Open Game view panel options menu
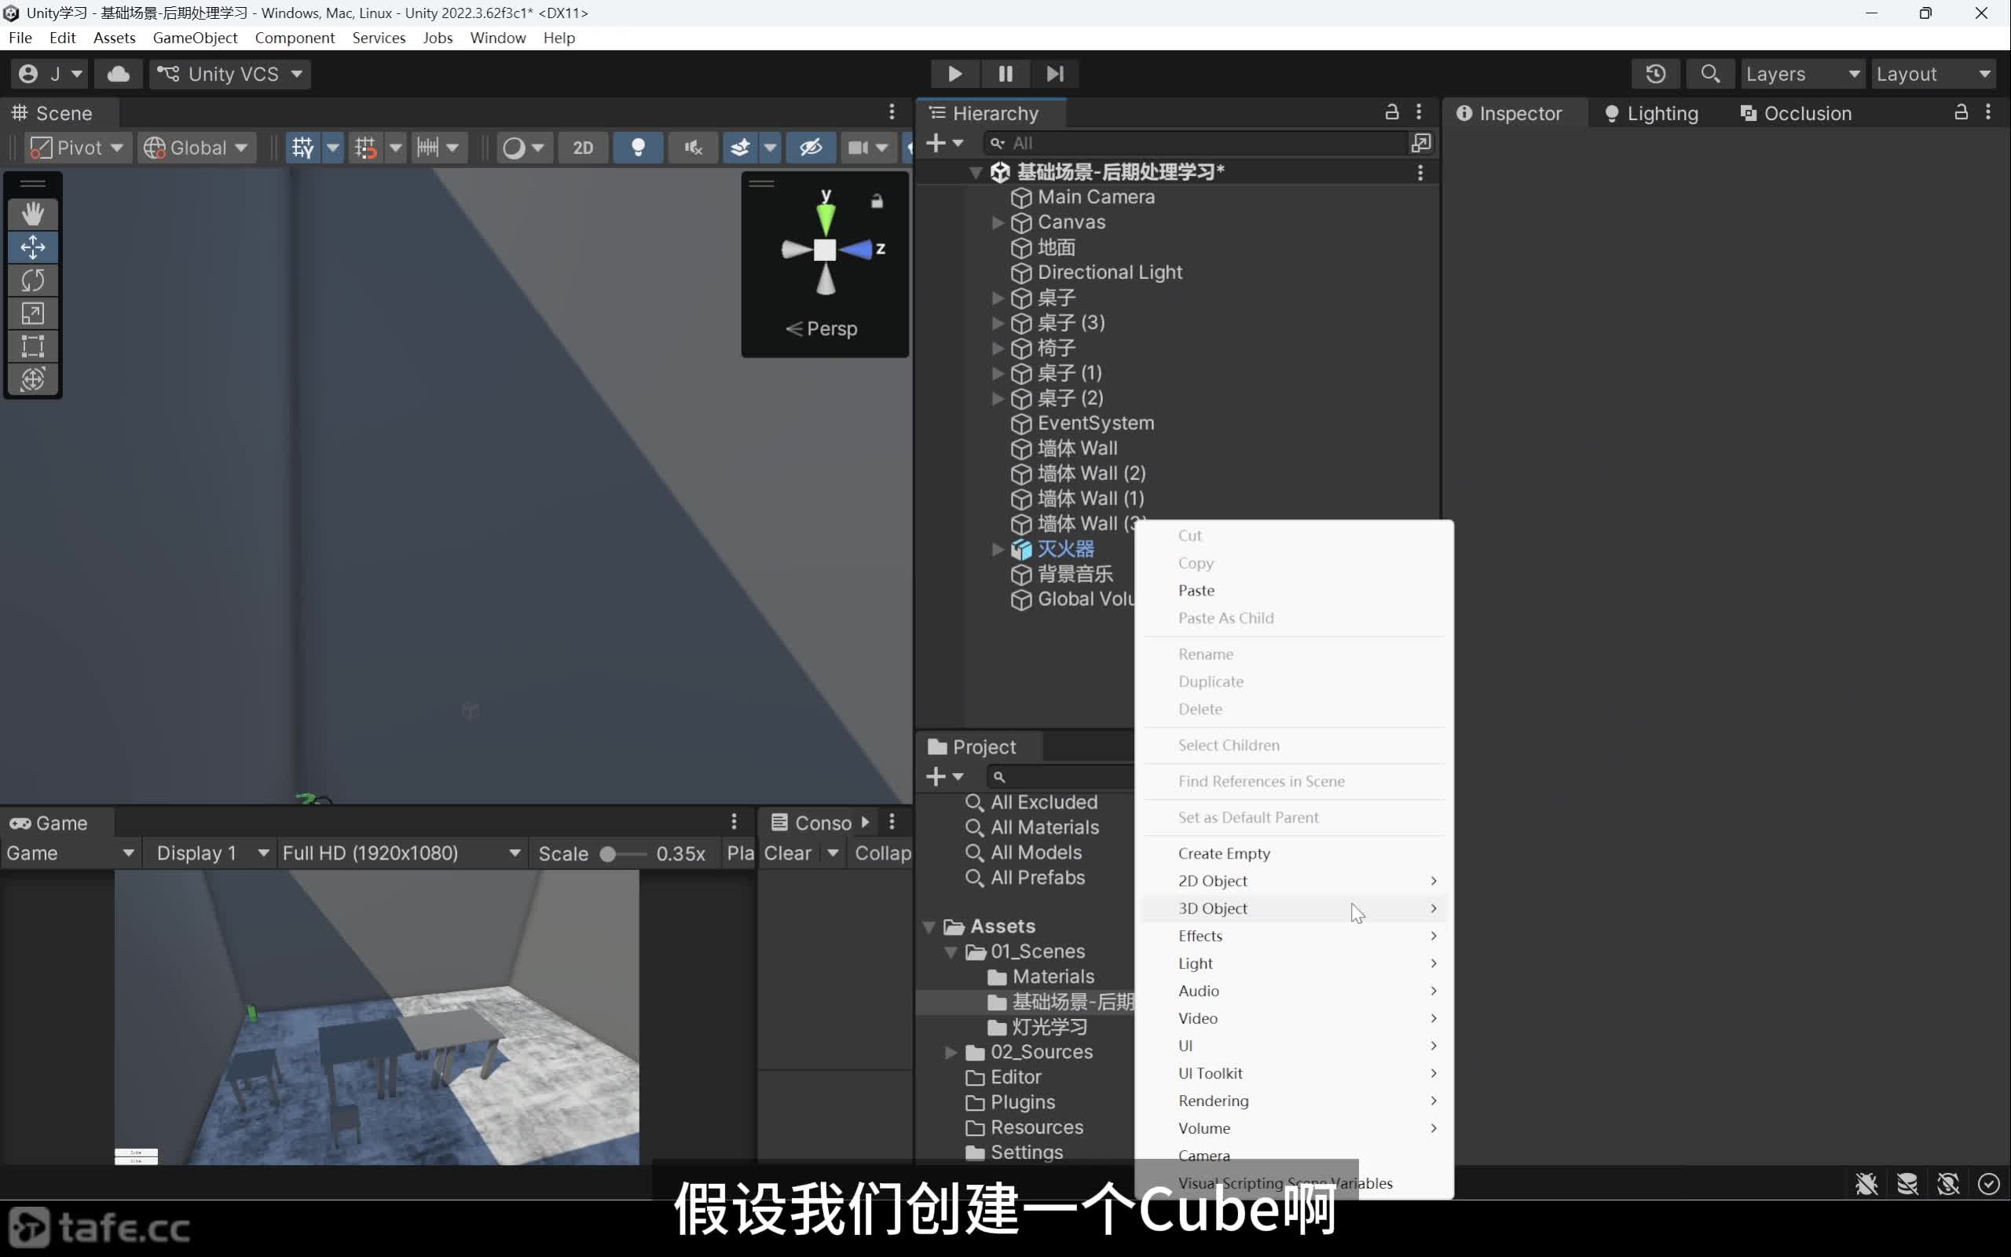The width and height of the screenshot is (2011, 1257). tap(734, 823)
